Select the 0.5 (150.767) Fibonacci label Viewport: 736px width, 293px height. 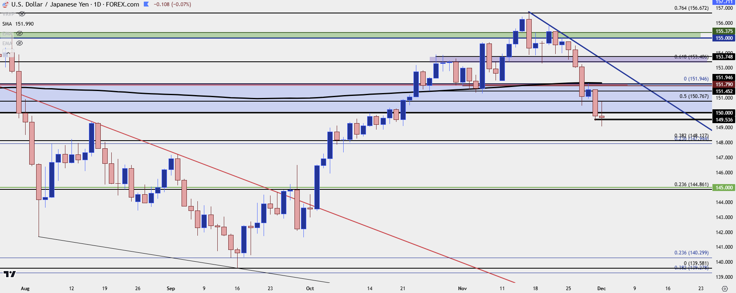pyautogui.click(x=694, y=96)
